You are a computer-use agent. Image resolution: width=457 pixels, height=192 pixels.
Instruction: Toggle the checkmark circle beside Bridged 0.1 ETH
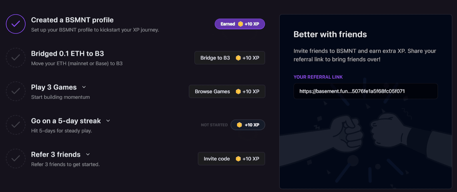[16, 58]
